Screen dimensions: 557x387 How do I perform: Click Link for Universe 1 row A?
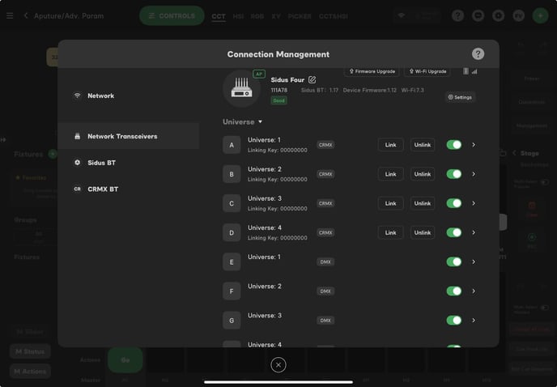point(390,145)
